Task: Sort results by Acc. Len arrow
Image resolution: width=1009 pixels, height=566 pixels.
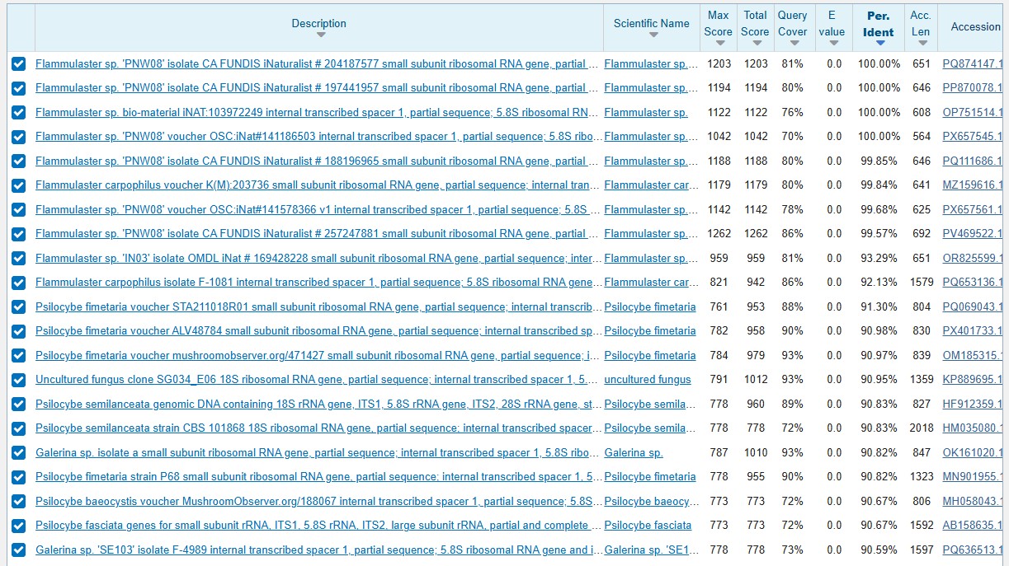Action: (921, 43)
